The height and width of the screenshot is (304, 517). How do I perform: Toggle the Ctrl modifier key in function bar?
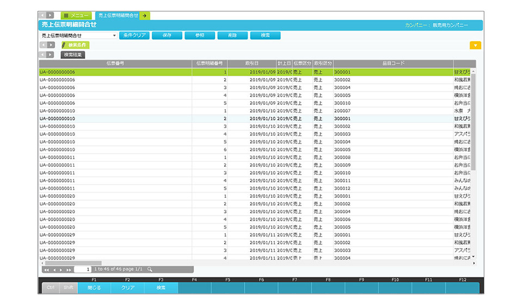point(51,288)
